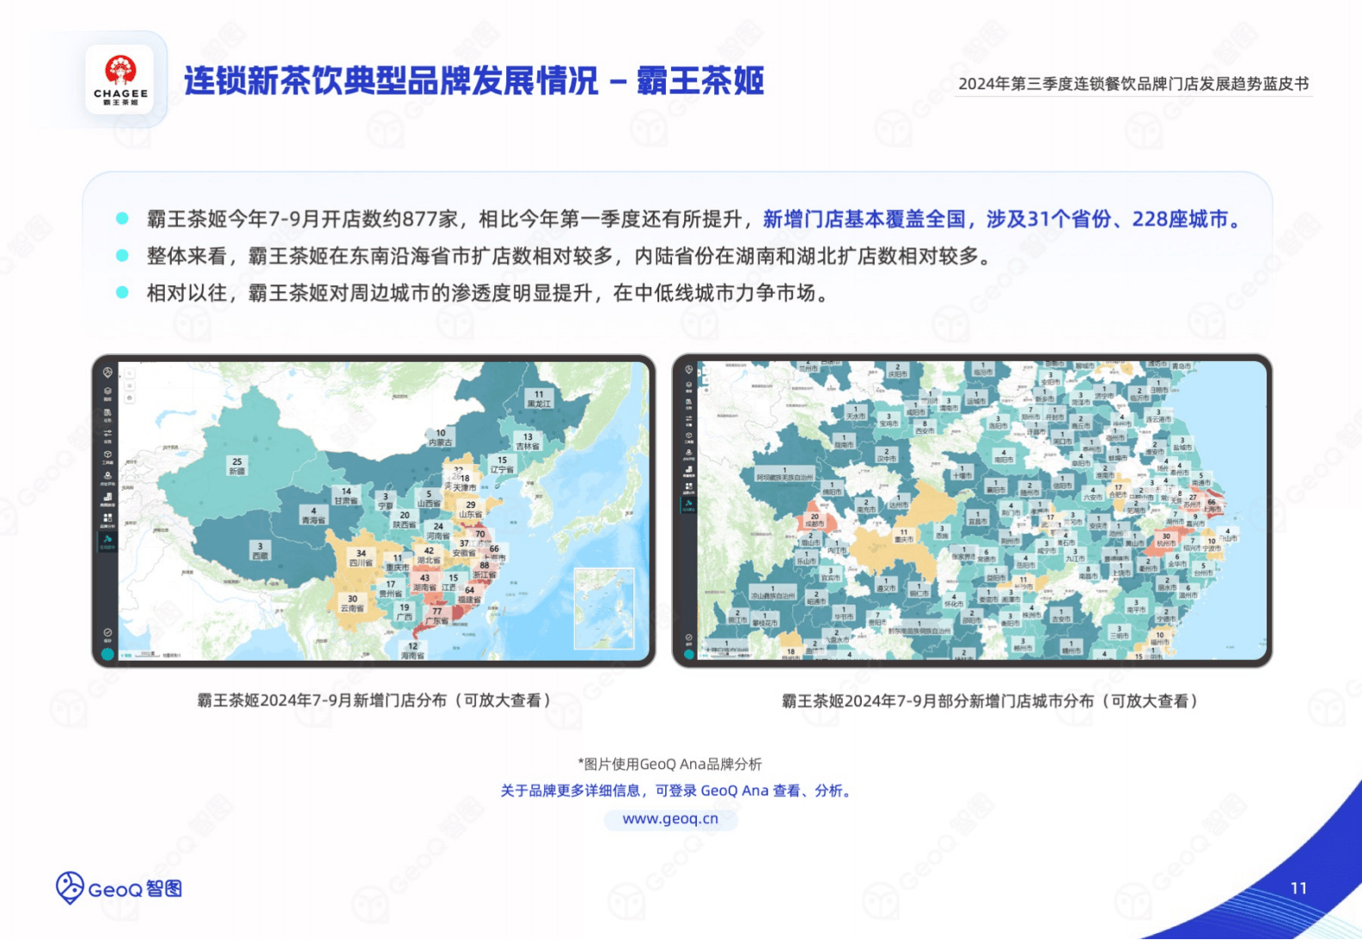Open 品牌分析 grid icon in left map sidebar
The image size is (1362, 940).
pyautogui.click(x=107, y=520)
